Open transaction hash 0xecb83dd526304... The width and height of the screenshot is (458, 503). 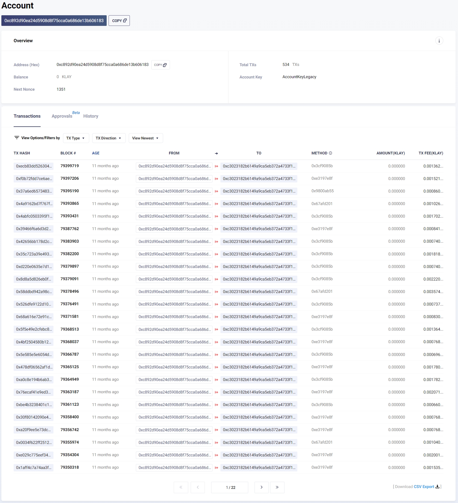coord(34,166)
